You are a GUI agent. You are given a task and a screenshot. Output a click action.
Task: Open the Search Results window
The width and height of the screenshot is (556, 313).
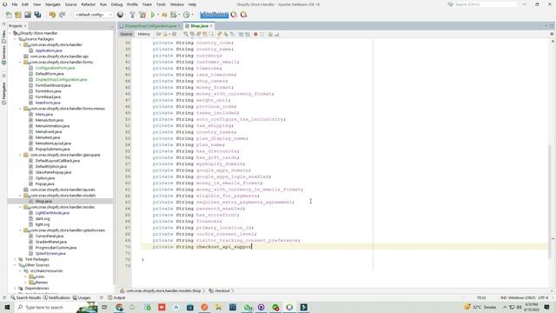pyautogui.click(x=25, y=297)
